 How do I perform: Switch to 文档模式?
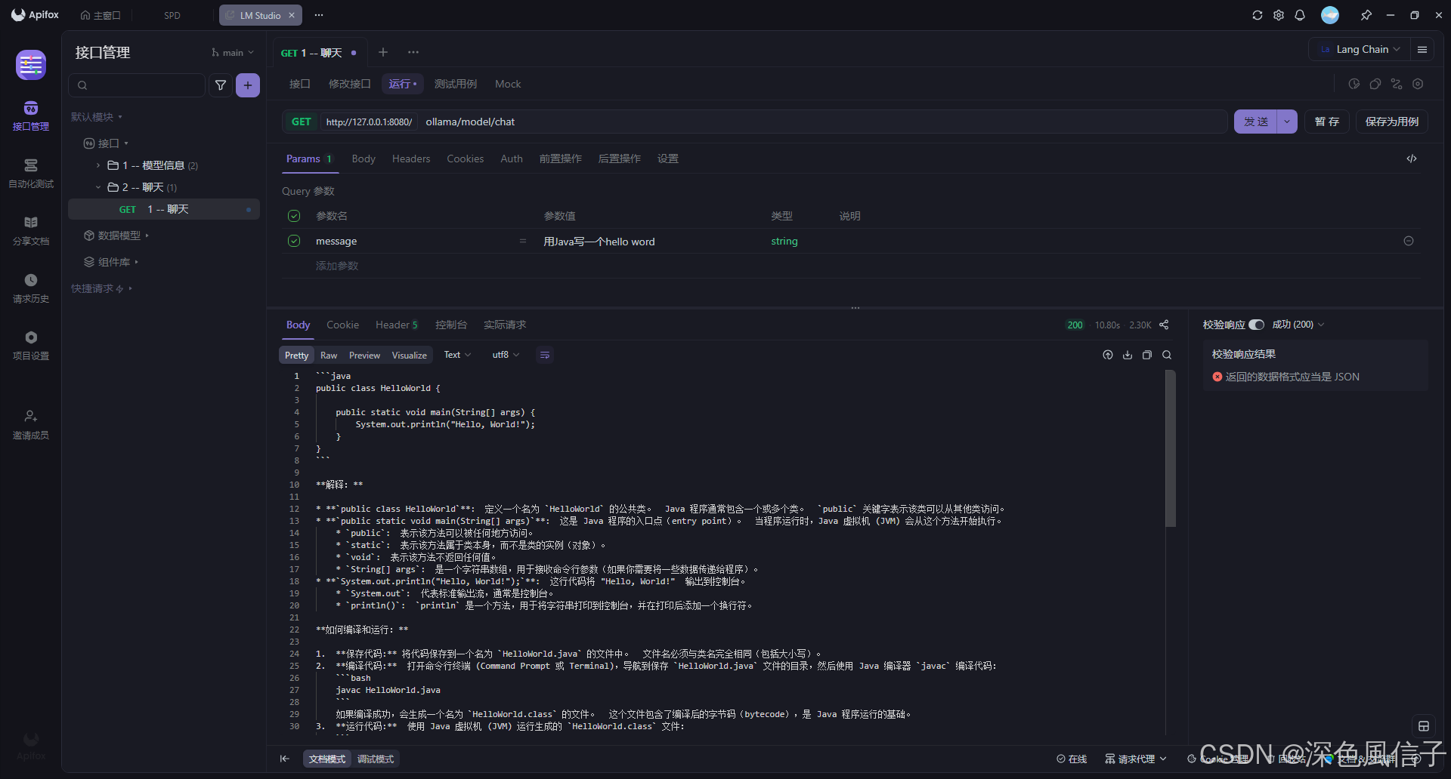(327, 759)
